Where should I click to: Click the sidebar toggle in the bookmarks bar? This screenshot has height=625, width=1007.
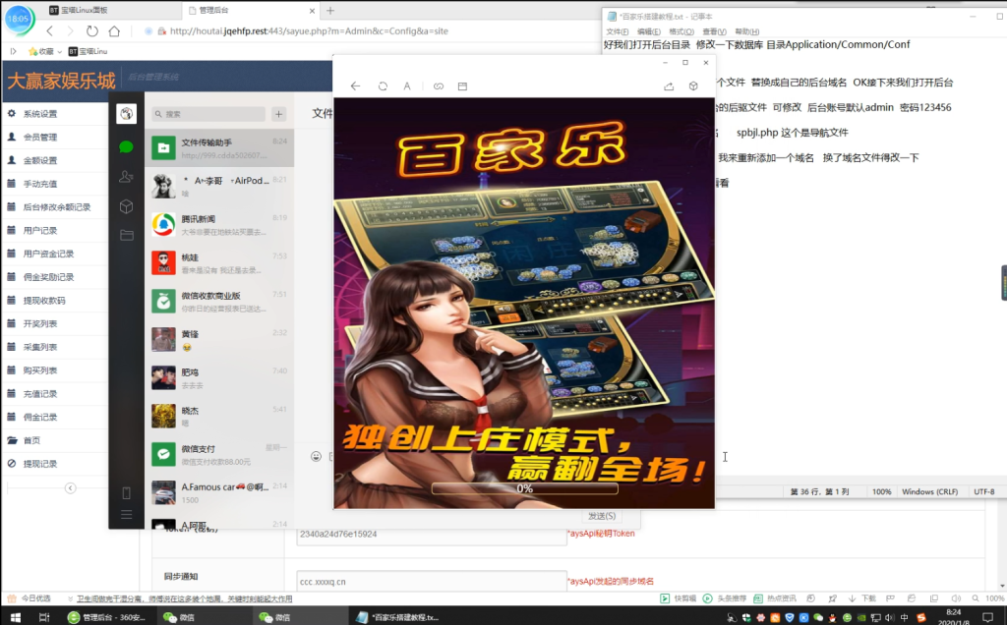click(13, 51)
